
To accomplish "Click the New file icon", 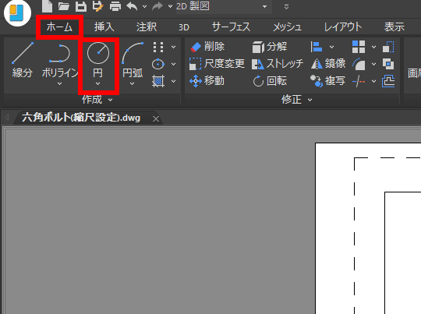I will pos(47,6).
